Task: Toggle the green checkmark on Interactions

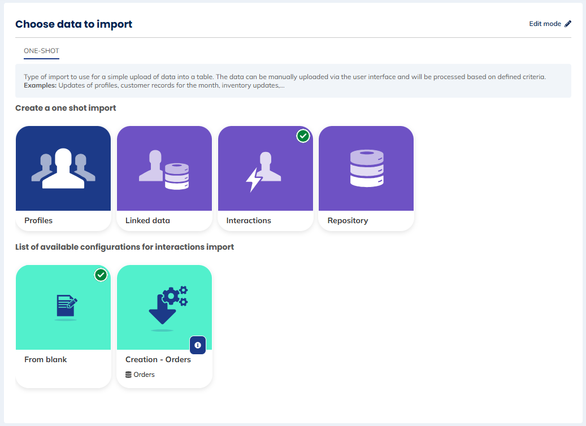Action: point(303,136)
